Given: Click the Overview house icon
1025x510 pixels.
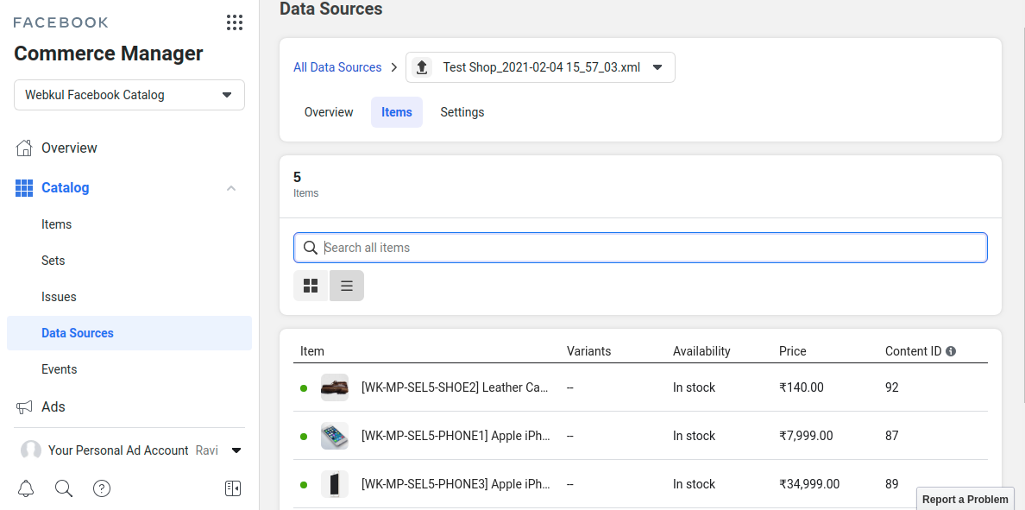Looking at the screenshot, I should point(23,148).
